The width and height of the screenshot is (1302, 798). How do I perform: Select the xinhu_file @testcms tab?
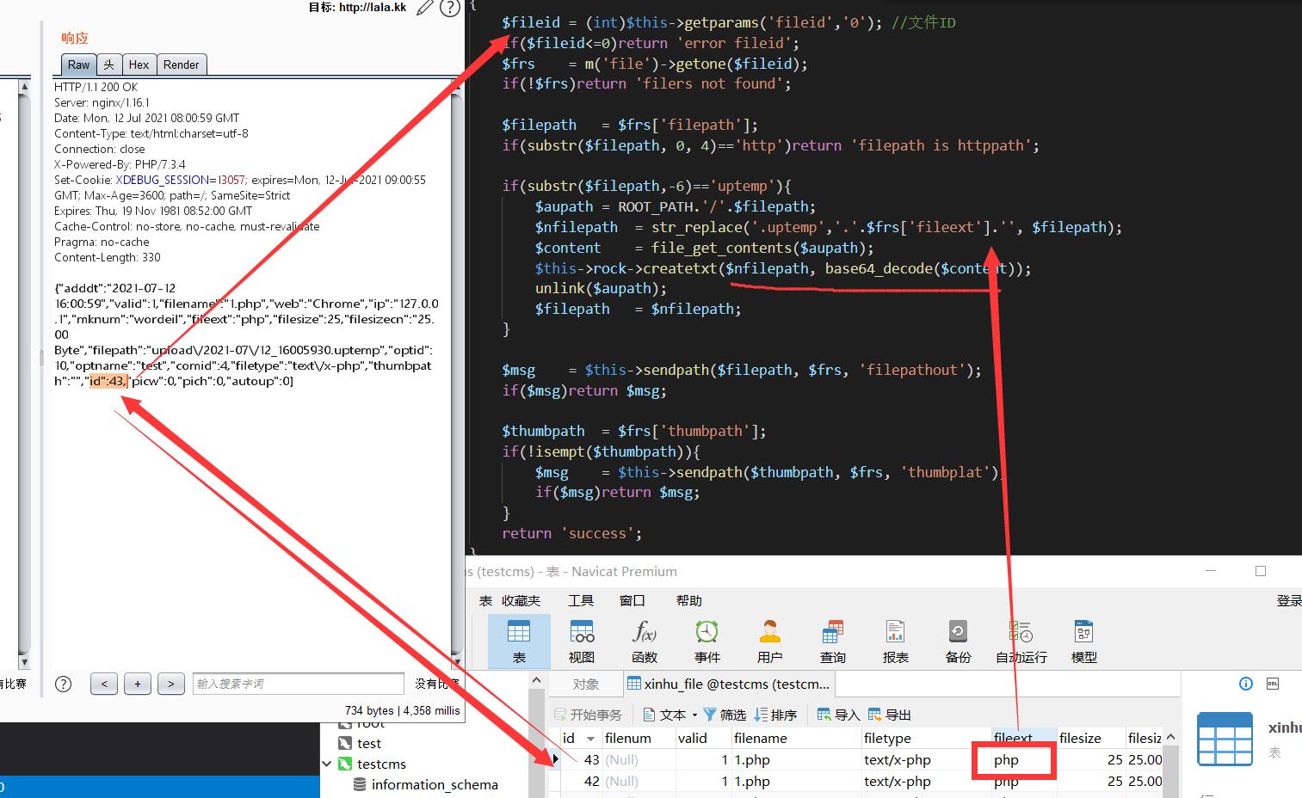(x=729, y=684)
